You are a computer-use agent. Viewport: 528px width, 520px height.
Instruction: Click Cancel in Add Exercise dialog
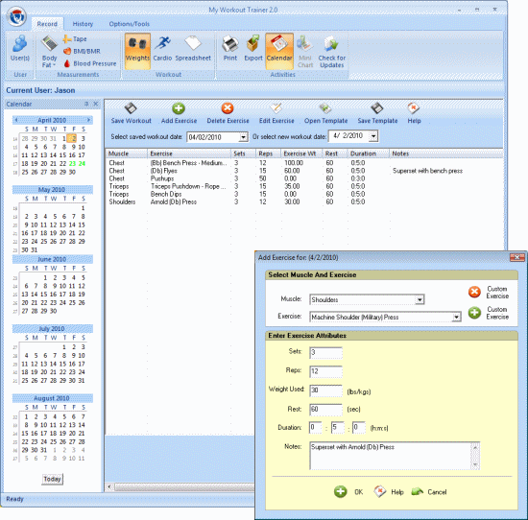click(x=429, y=492)
